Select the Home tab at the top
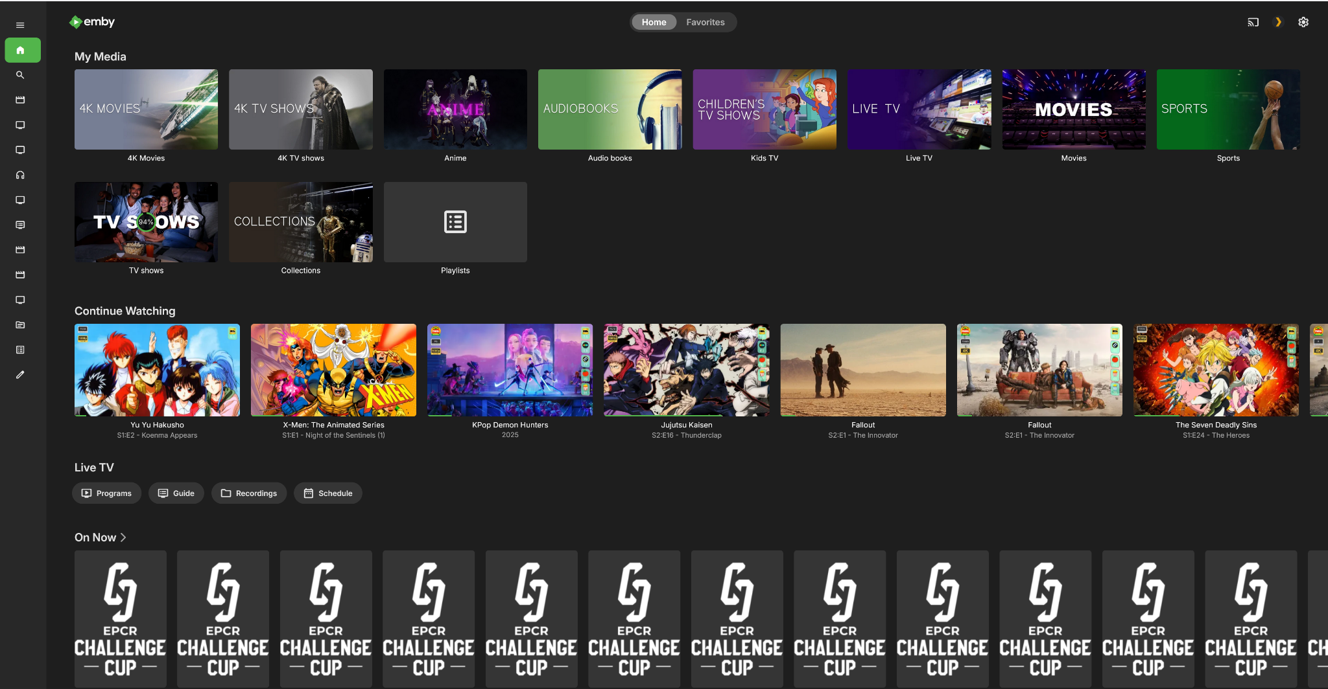 tap(653, 21)
